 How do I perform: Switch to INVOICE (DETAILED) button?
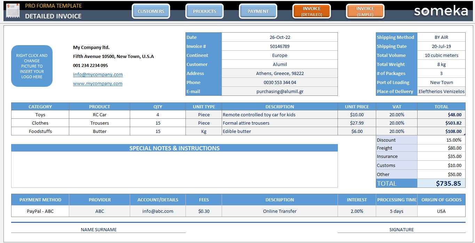point(312,11)
